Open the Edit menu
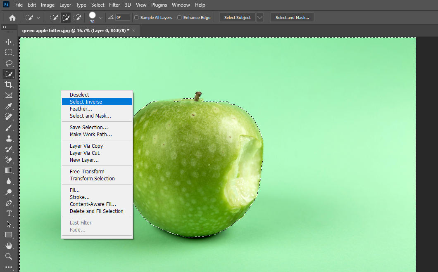438x272 pixels. pyautogui.click(x=31, y=5)
